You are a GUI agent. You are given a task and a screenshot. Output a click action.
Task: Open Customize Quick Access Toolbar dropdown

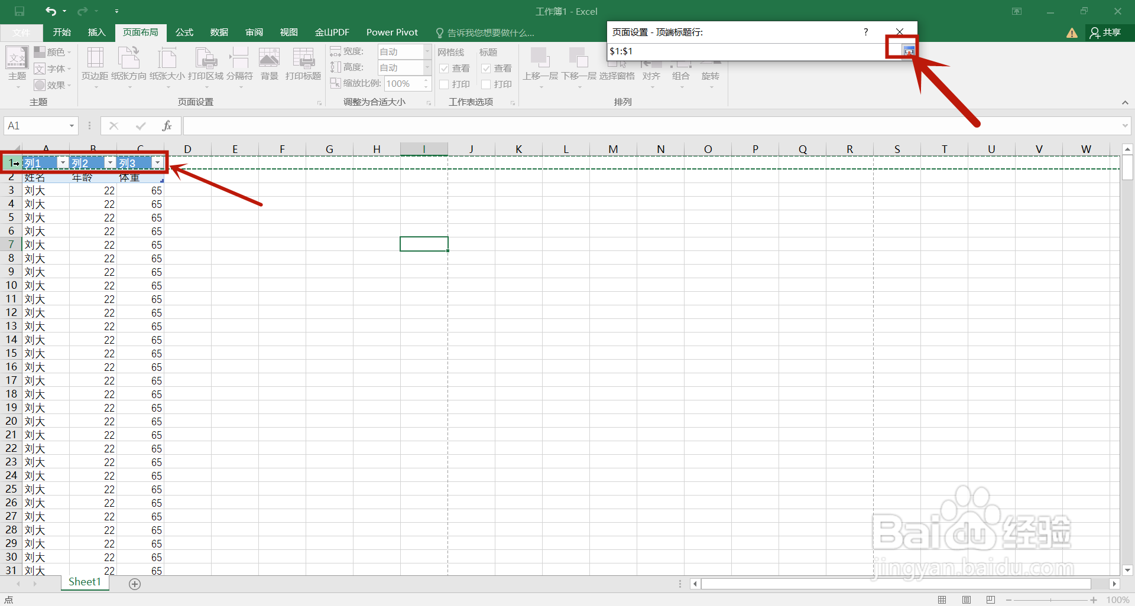pos(116,11)
